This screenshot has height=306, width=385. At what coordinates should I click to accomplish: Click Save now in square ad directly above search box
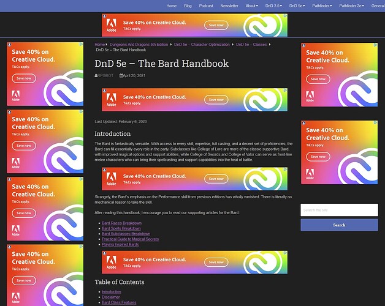318,157
